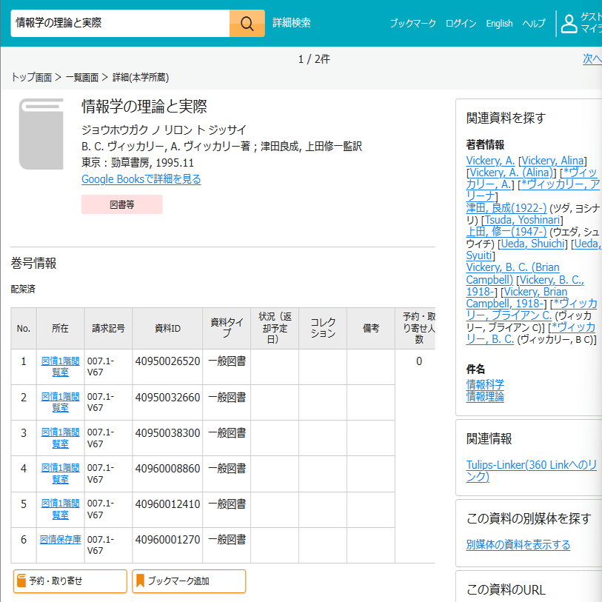Screen dimensions: 602x602
Task: Go to next record via 次へ link
Action: pyautogui.click(x=592, y=58)
